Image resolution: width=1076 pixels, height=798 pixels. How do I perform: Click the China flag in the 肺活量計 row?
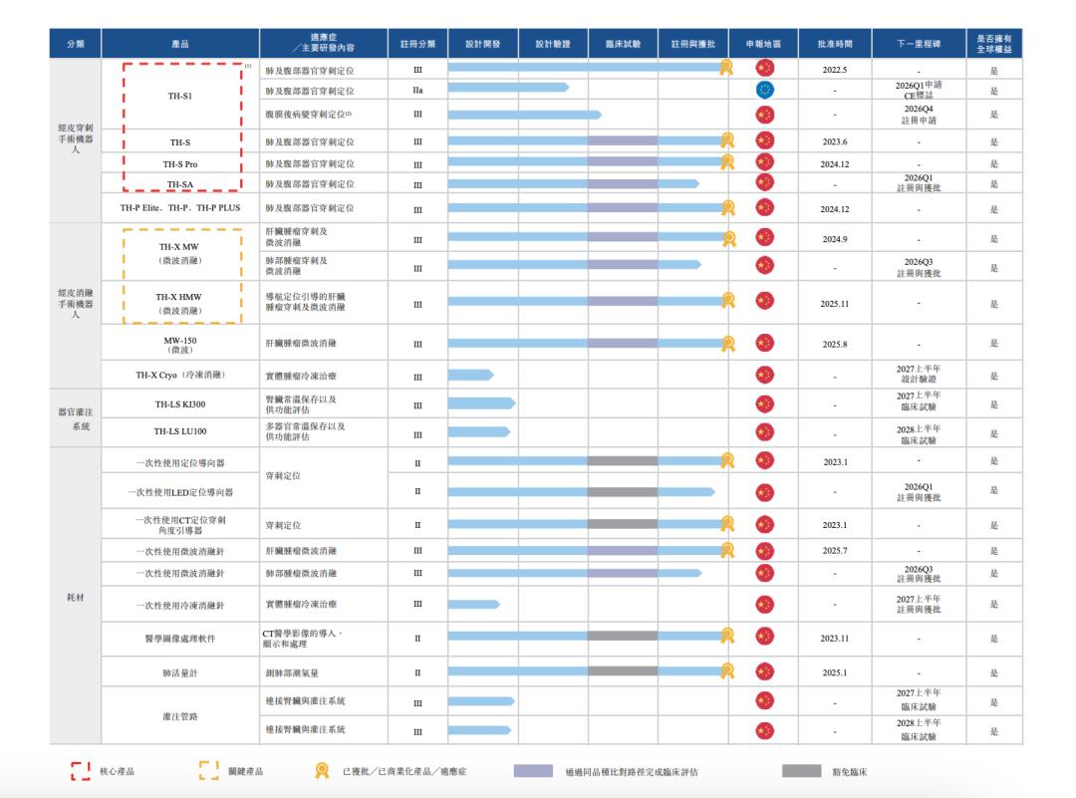click(764, 671)
